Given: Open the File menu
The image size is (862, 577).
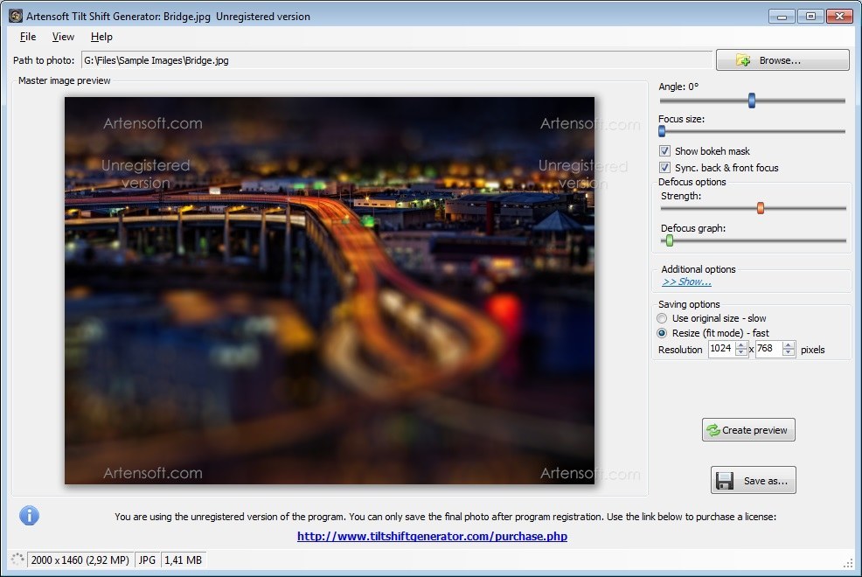Looking at the screenshot, I should tap(27, 37).
